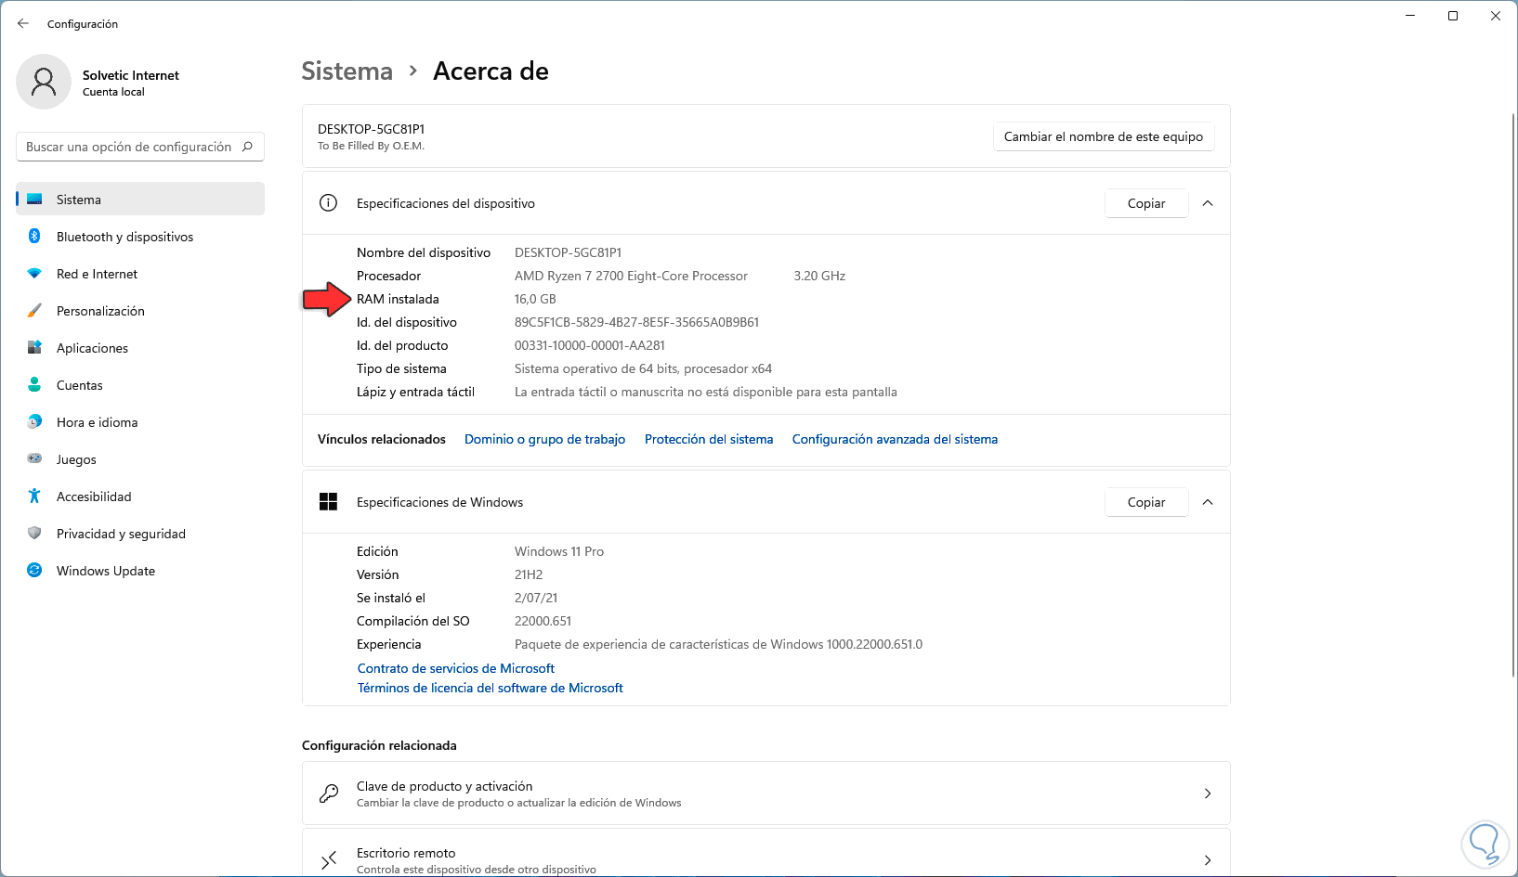
Task: Open Configuración avanzada del sistema link
Action: tap(895, 439)
